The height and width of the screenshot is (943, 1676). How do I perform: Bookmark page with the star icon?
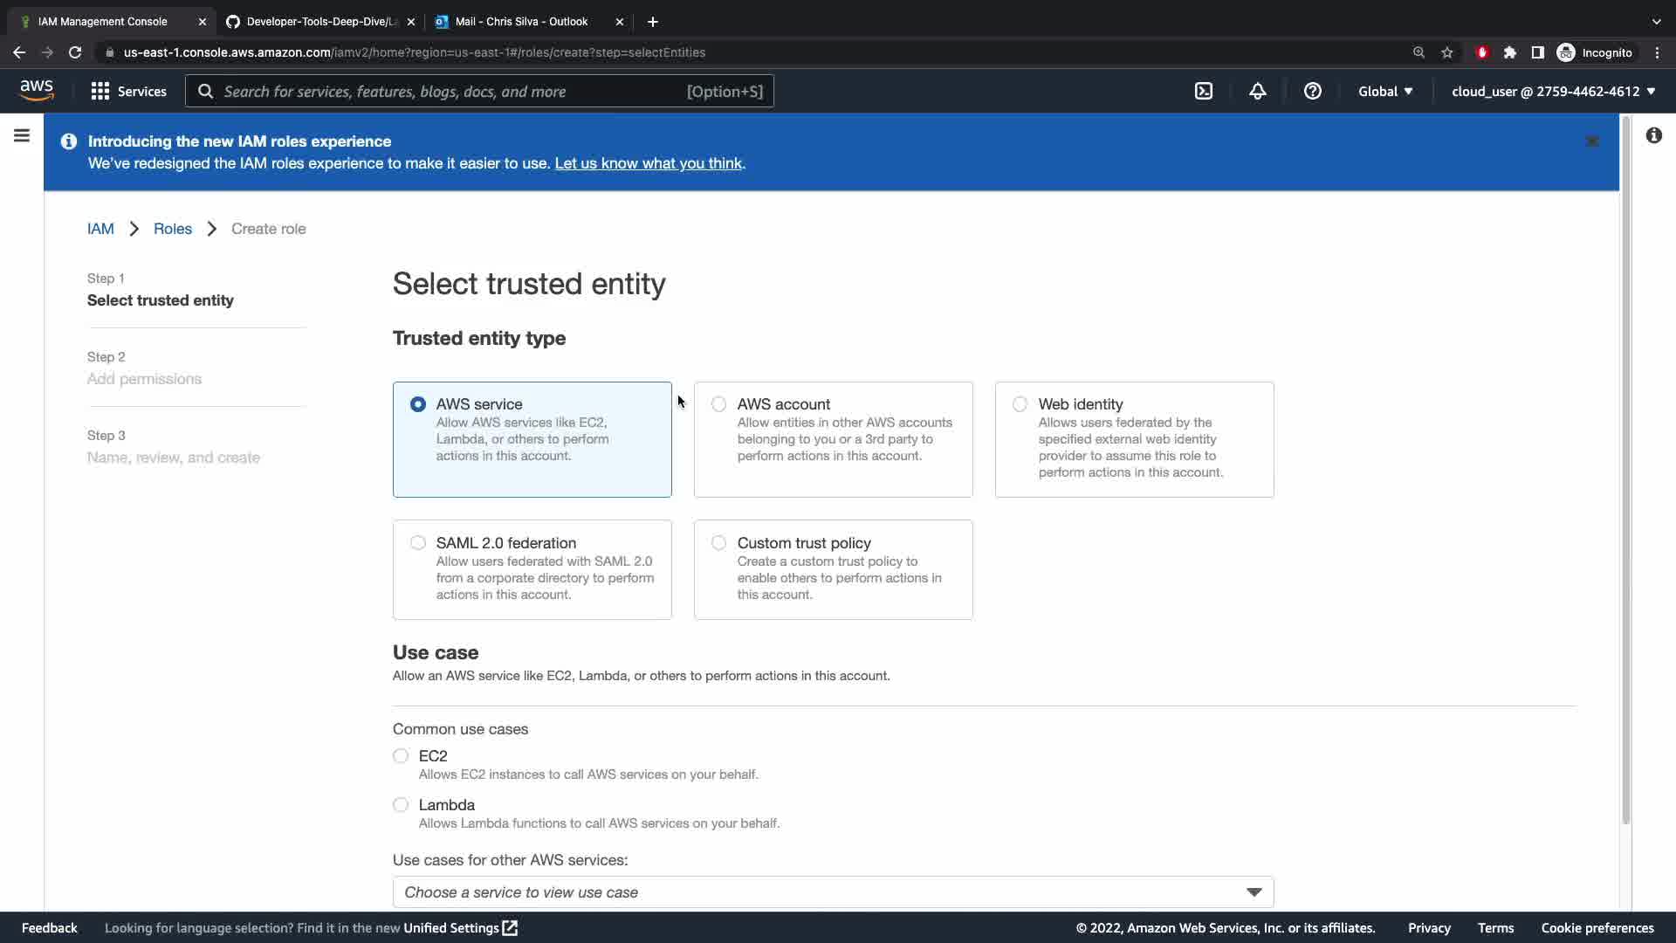pos(1447,52)
